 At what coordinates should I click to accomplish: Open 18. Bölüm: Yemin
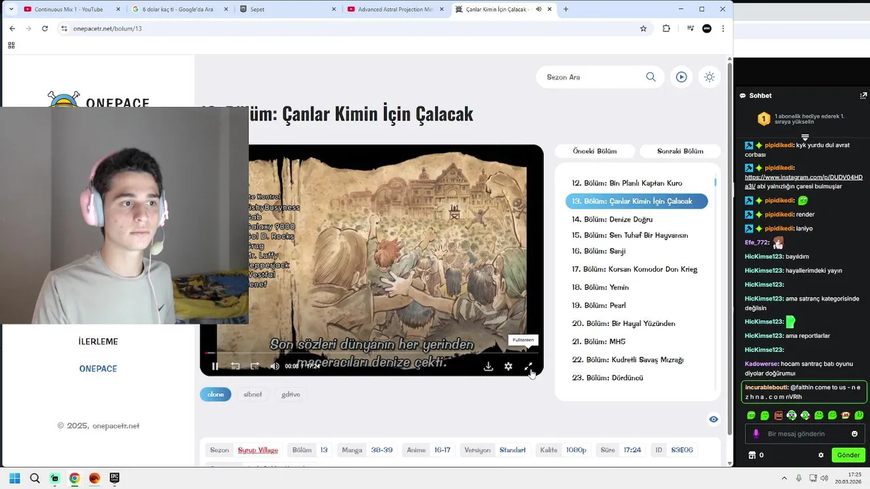pos(600,287)
